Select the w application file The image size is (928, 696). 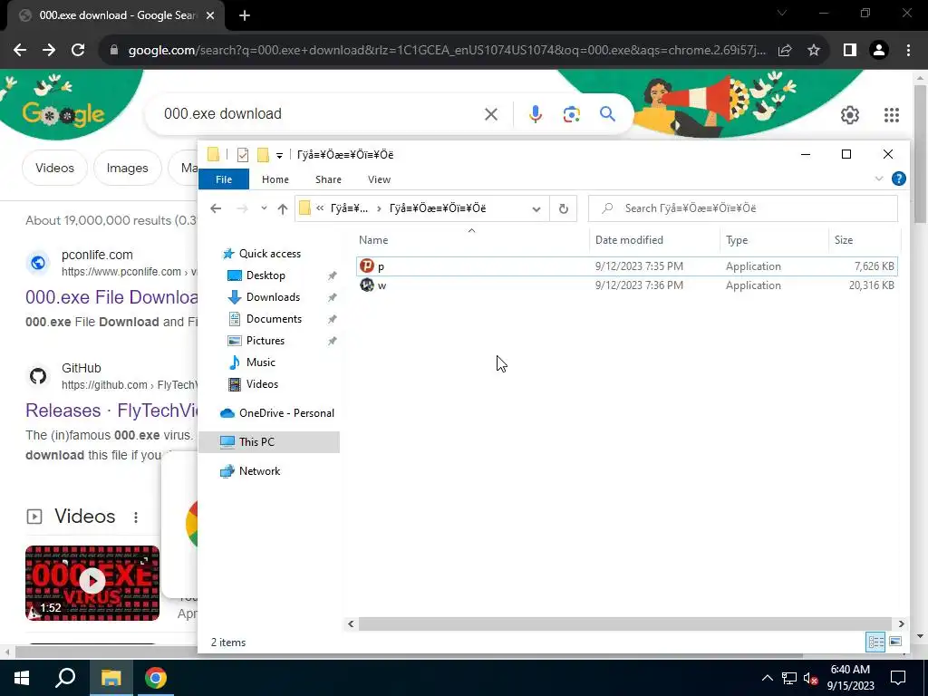coord(627,285)
